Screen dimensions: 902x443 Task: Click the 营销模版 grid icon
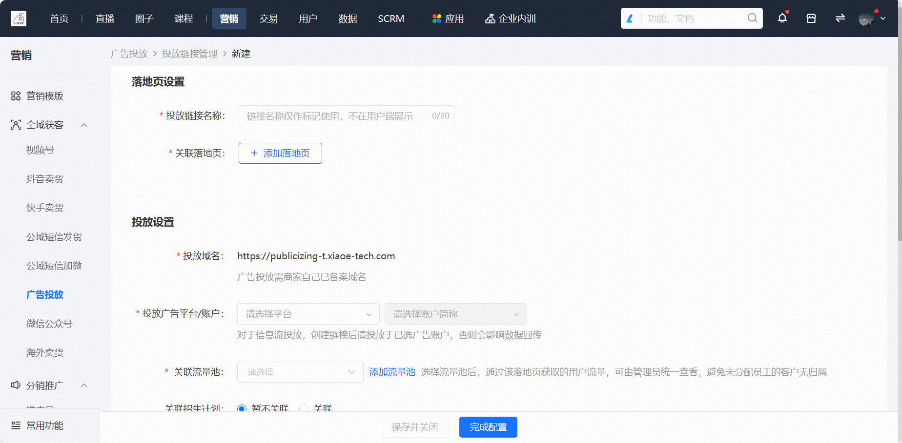click(16, 96)
